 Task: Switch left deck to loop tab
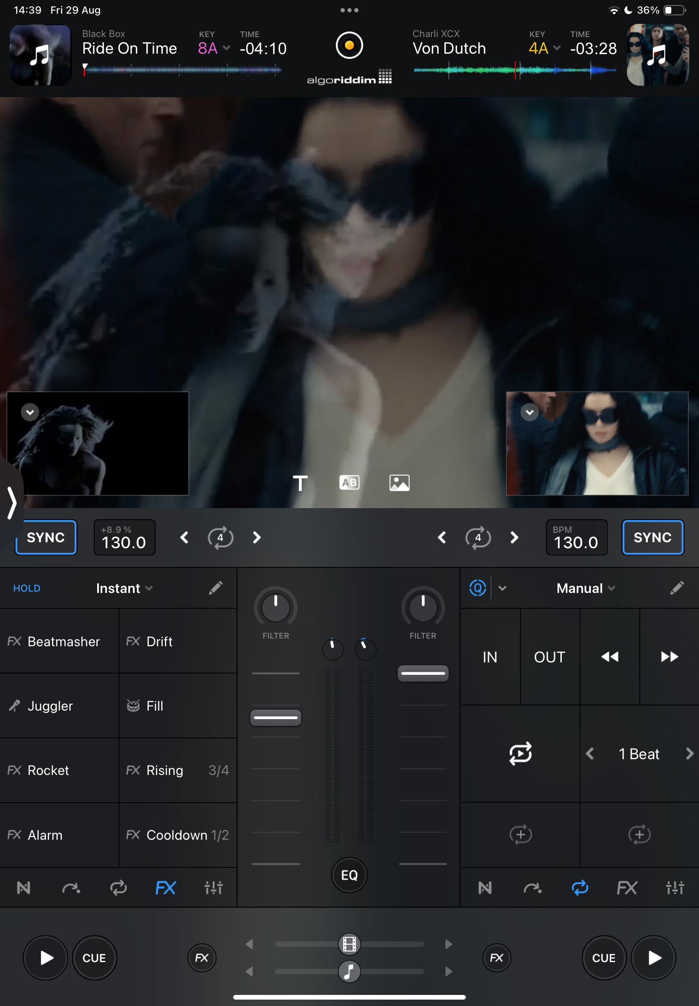point(118,888)
